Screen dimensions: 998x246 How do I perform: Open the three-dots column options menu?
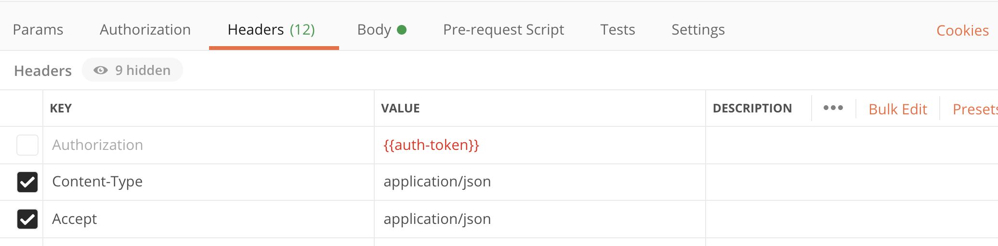click(833, 108)
